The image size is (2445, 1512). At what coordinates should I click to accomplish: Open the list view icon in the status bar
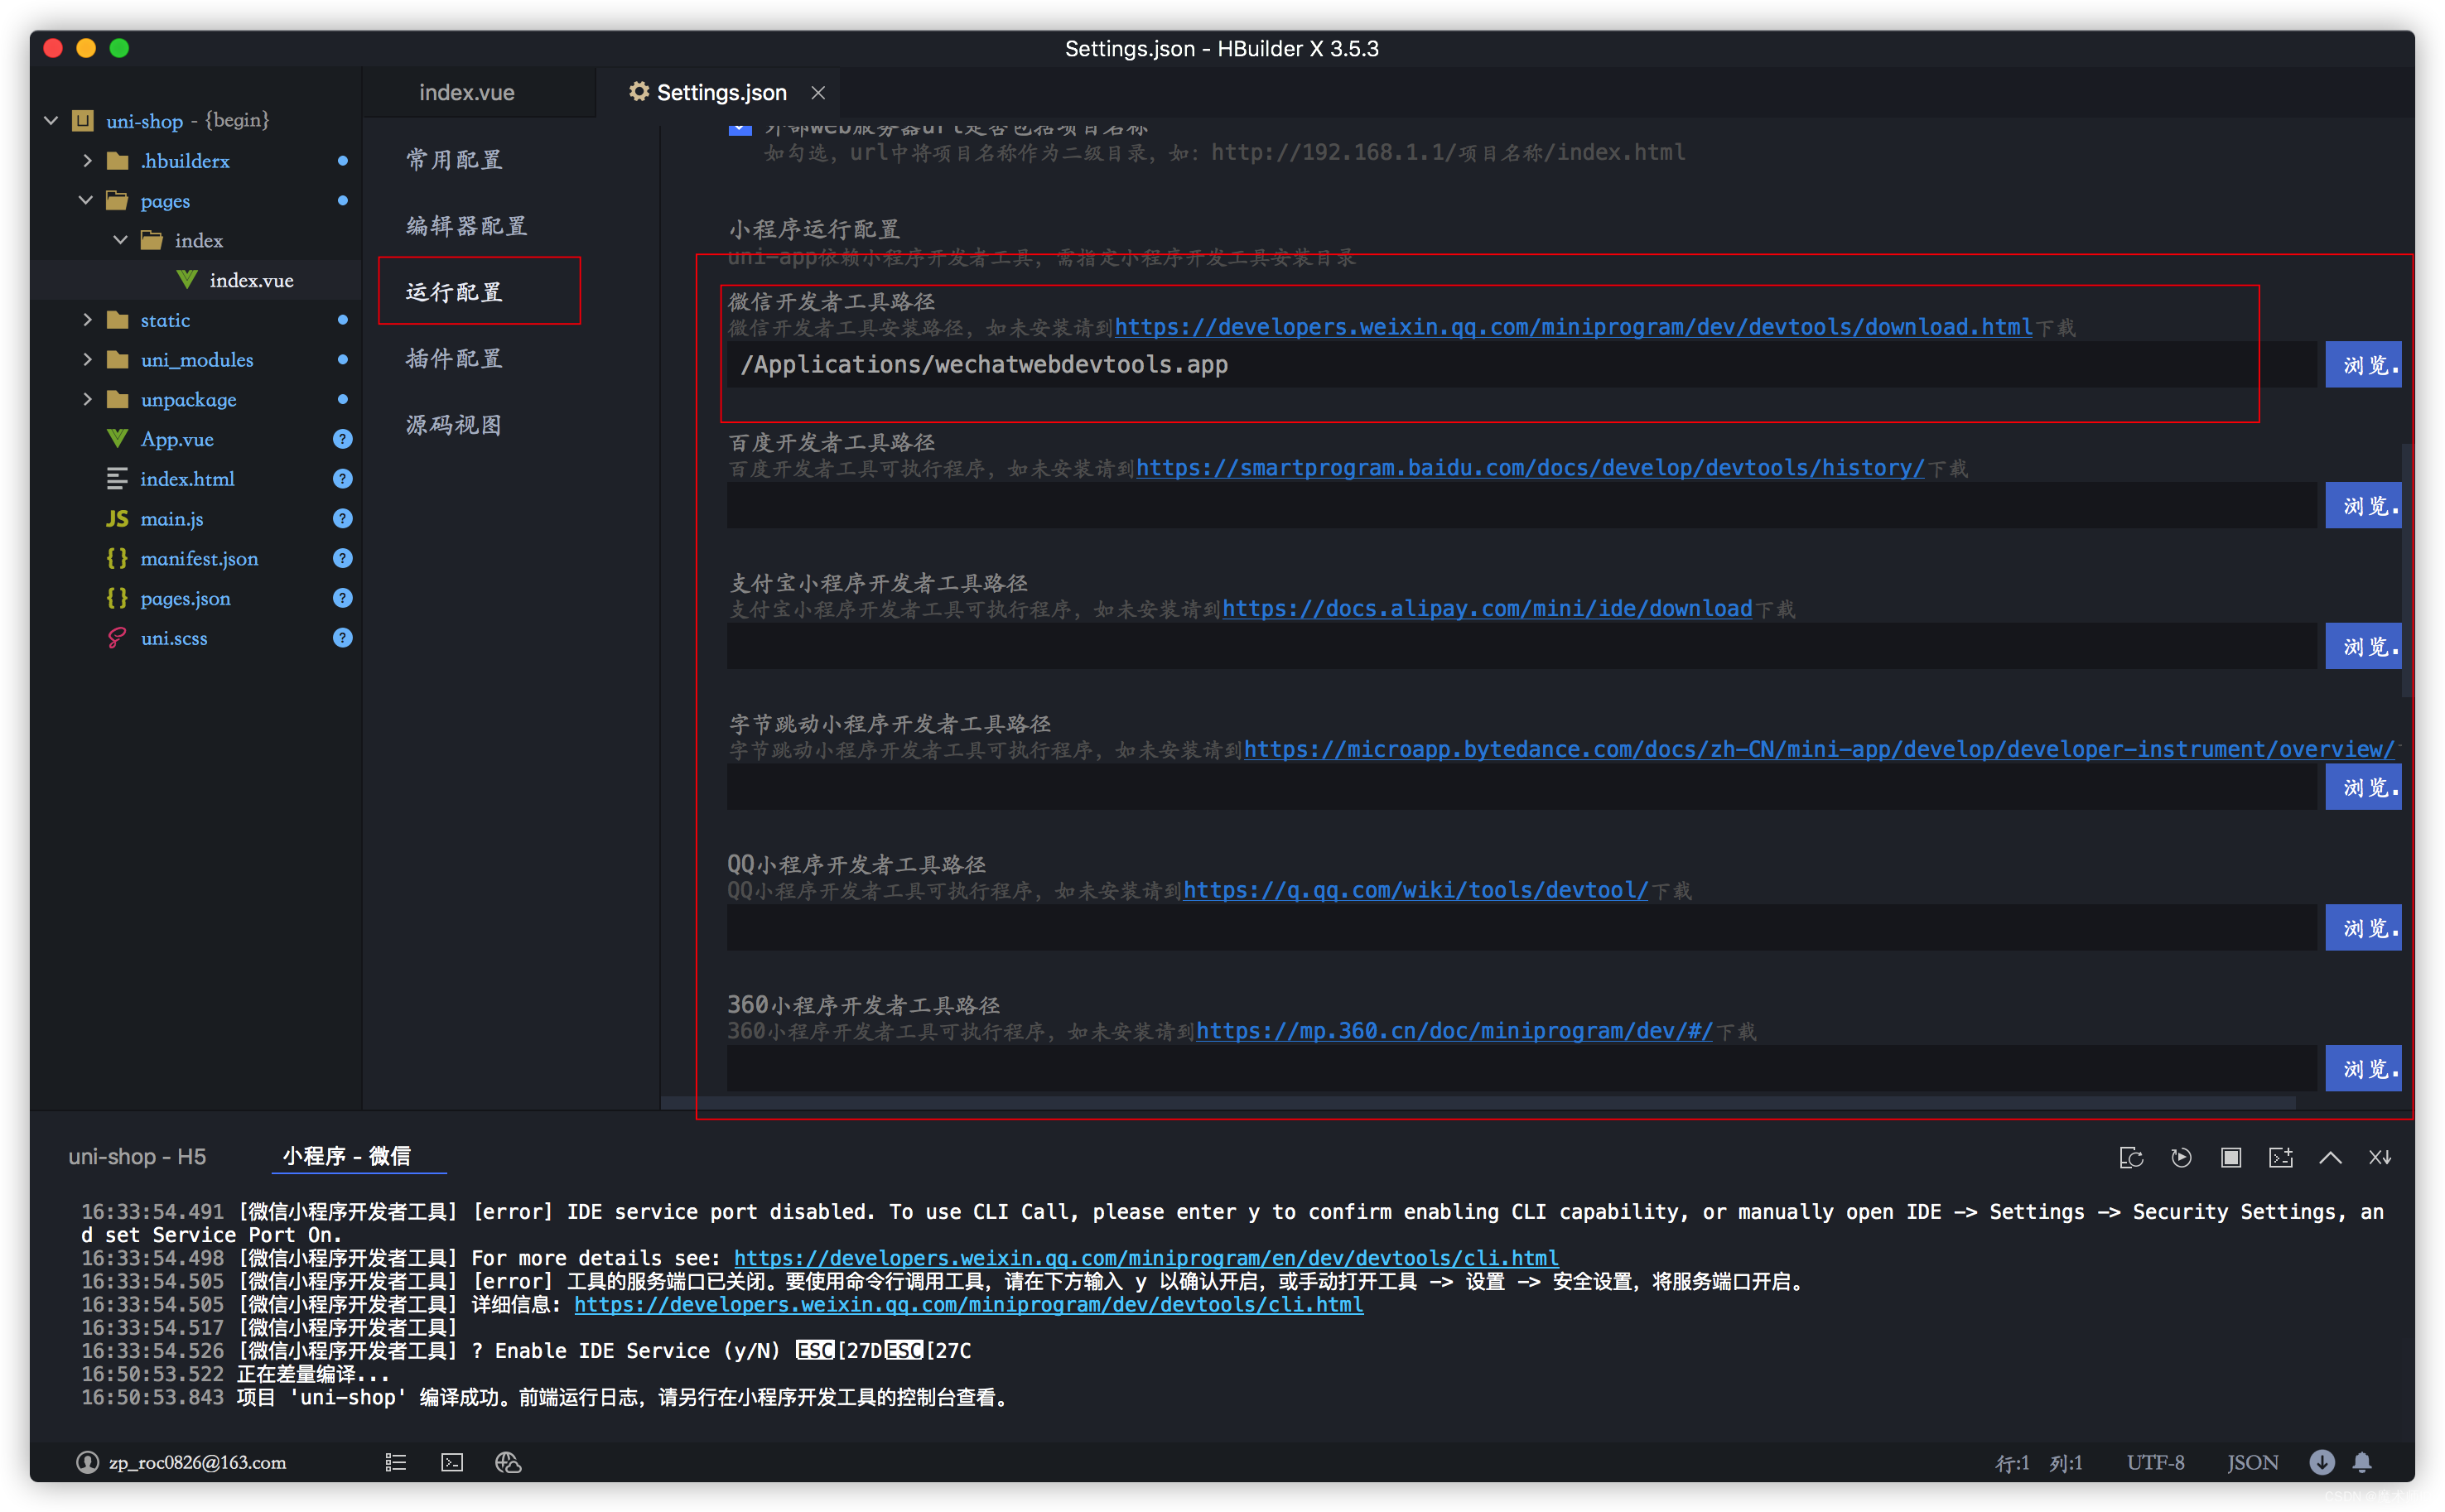(x=396, y=1462)
